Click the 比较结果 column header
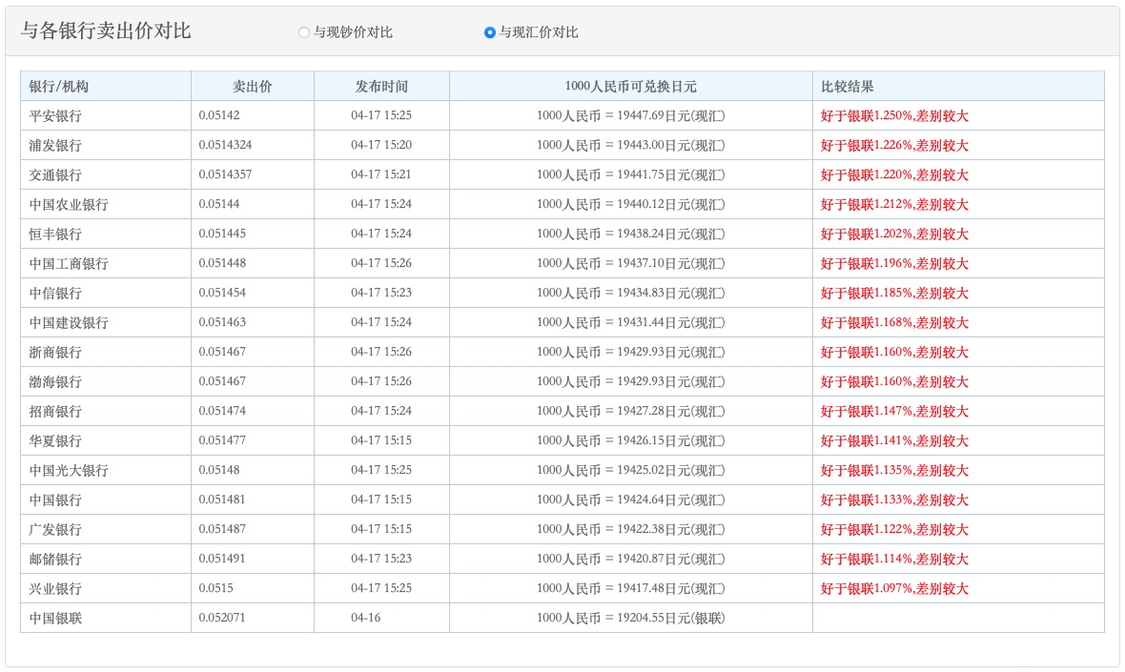Image resolution: width=1125 pixels, height=672 pixels. pyautogui.click(x=958, y=86)
